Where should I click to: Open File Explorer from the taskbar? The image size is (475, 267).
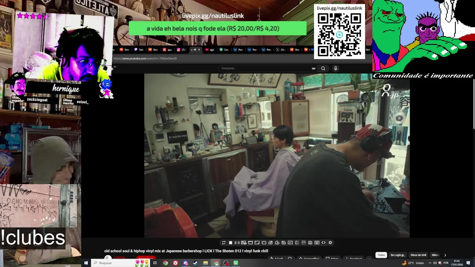coord(206,263)
